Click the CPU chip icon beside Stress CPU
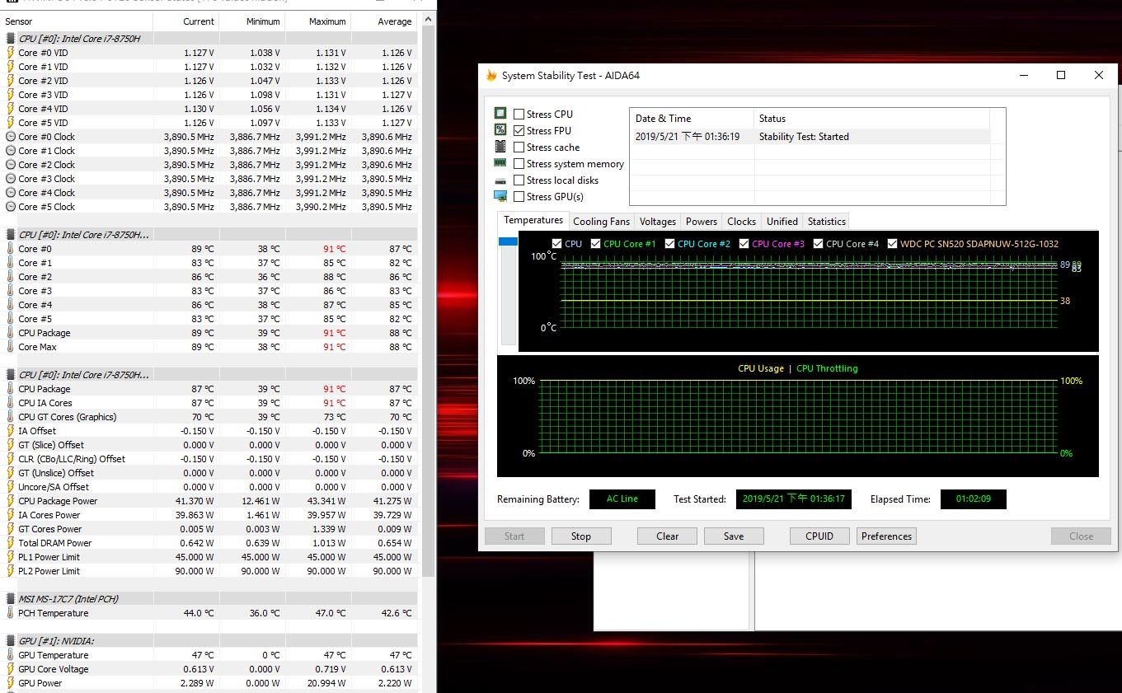 click(x=500, y=114)
